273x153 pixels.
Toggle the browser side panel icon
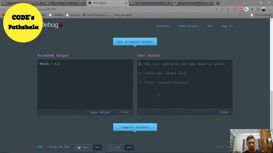click(258, 9)
